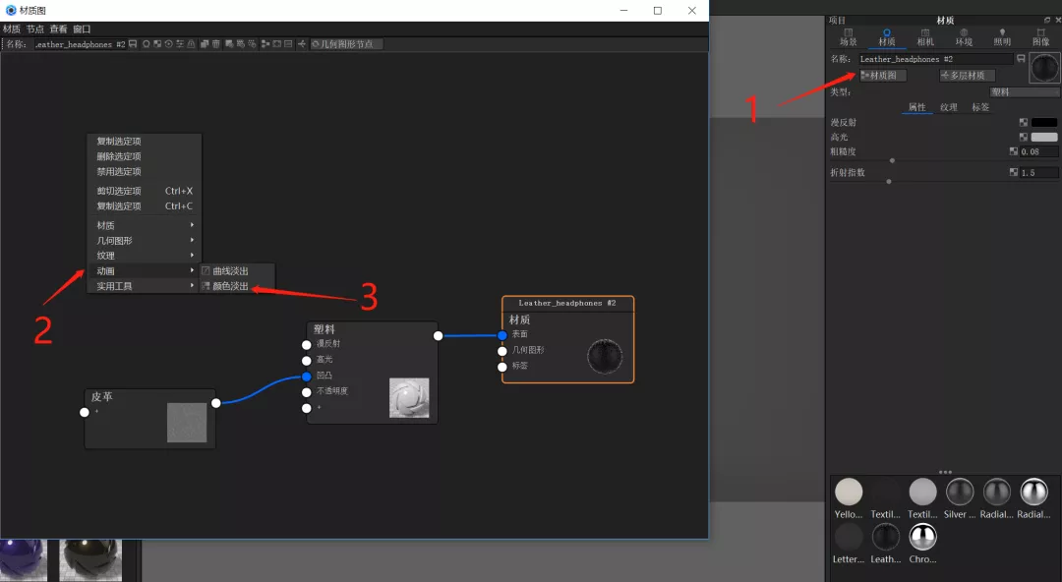Viewport: 1062px width, 582px height.
Task: Select 剪切选定项 in the context menu
Action: tap(145, 191)
